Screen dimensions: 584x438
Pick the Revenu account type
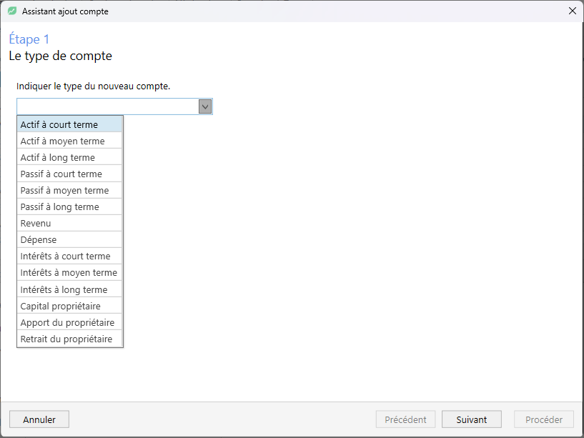pyautogui.click(x=69, y=223)
